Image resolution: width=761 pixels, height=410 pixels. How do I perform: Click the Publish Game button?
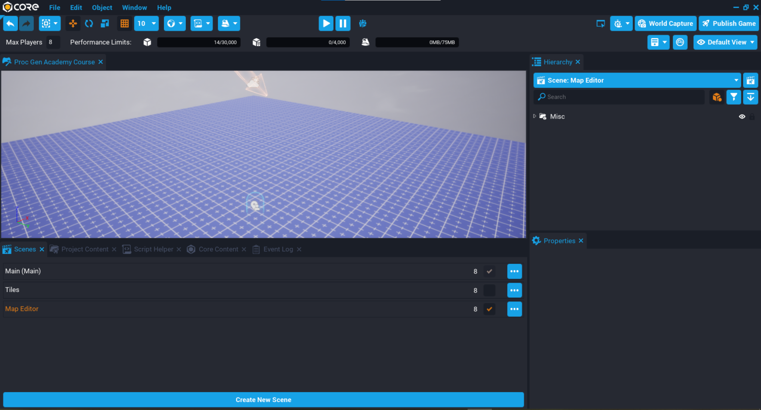728,23
